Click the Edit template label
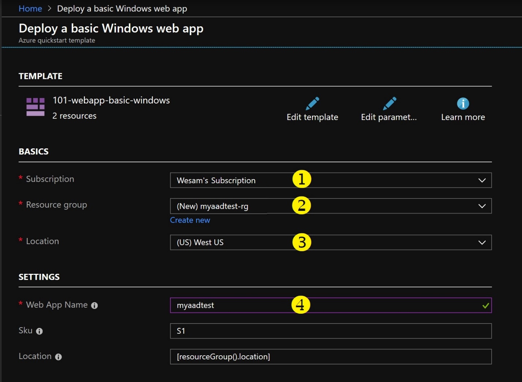 [312, 117]
